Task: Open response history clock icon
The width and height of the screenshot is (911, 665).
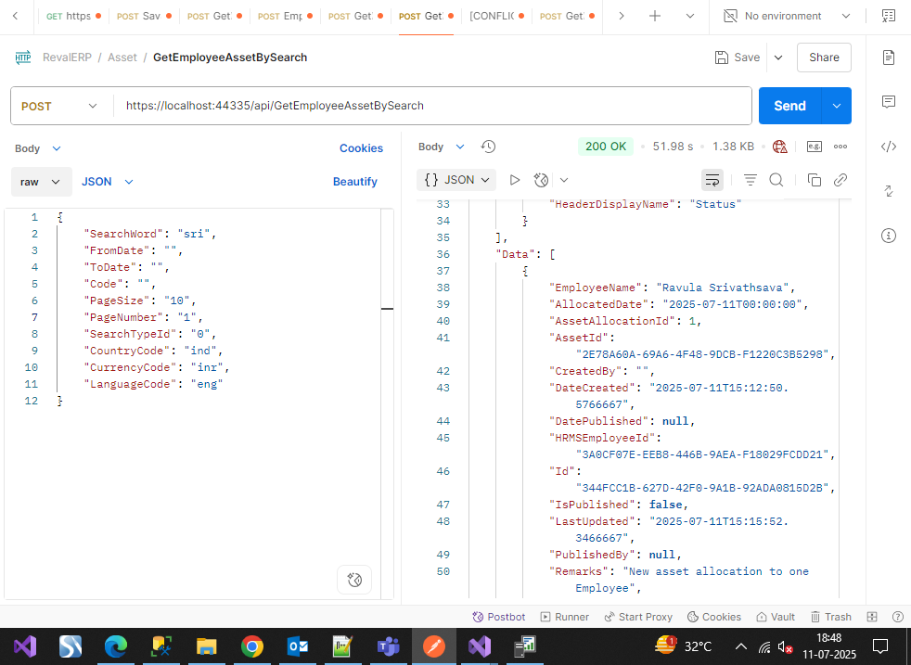Action: click(489, 147)
